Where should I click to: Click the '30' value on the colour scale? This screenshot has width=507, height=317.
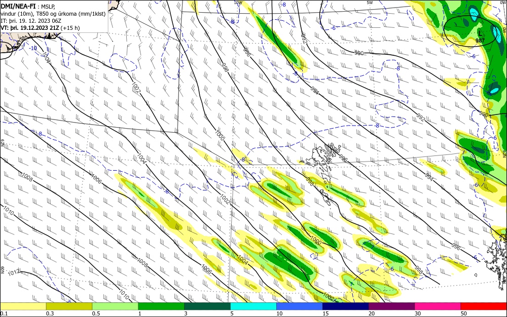[418, 313]
